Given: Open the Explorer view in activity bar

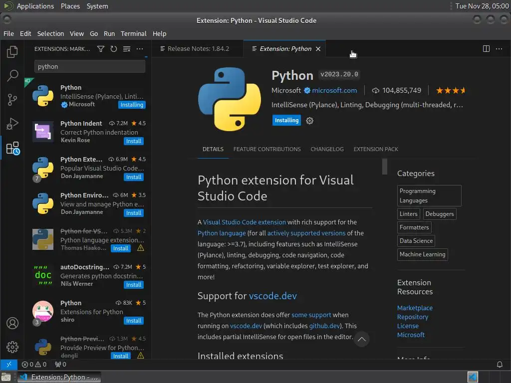Looking at the screenshot, I should tap(12, 51).
